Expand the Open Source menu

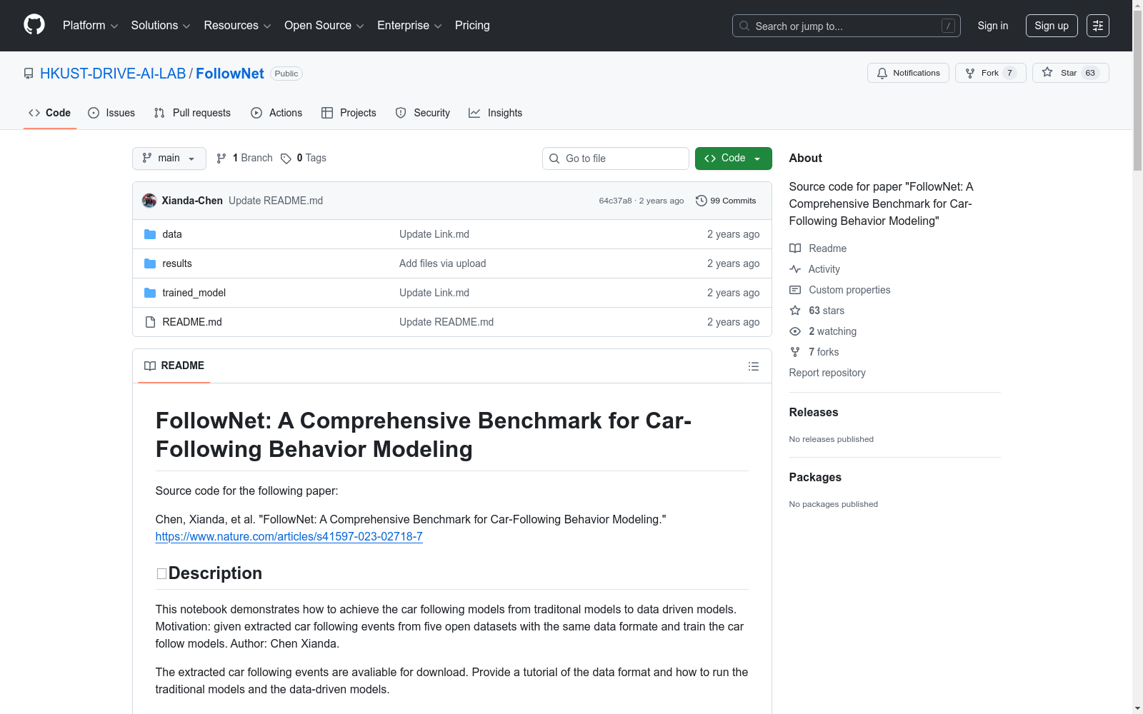pyautogui.click(x=324, y=26)
